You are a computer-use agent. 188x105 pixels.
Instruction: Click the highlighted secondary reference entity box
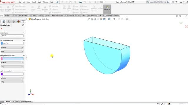coord(13,59)
